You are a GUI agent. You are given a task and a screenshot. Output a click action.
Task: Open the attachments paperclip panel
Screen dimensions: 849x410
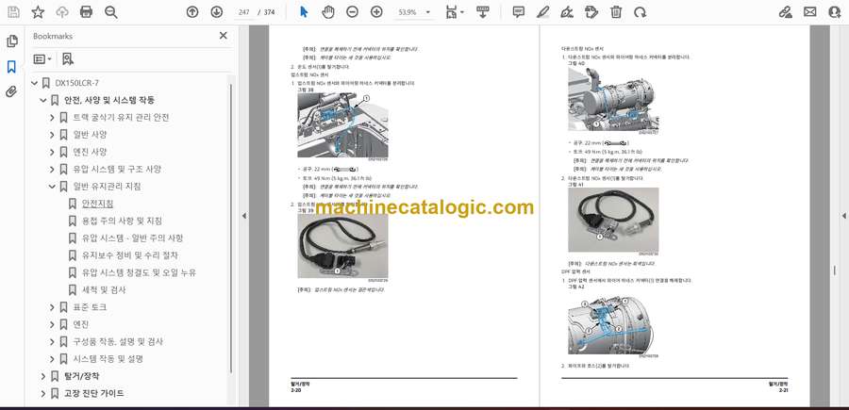point(11,91)
